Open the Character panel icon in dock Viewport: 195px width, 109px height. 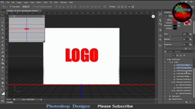[160, 36]
